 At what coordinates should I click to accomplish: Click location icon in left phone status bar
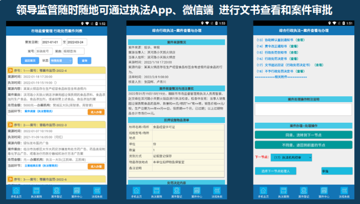[82, 24]
